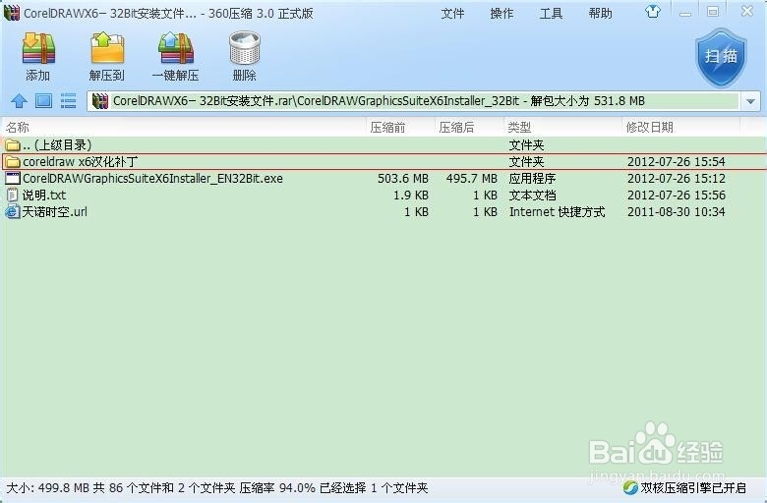Open the 操作 menu

click(501, 14)
